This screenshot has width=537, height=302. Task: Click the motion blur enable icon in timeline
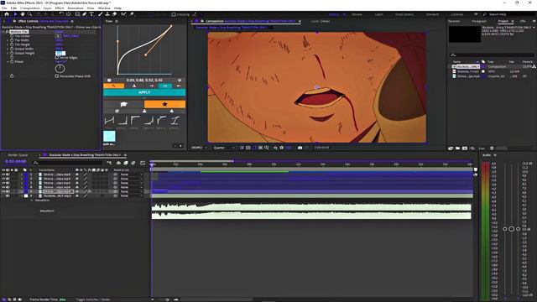(x=133, y=163)
